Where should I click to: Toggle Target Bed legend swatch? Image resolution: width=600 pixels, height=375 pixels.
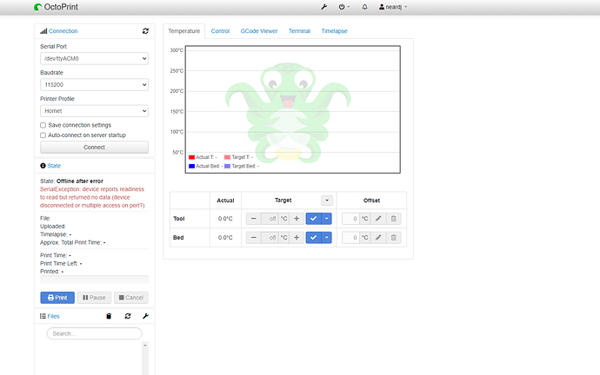click(227, 166)
